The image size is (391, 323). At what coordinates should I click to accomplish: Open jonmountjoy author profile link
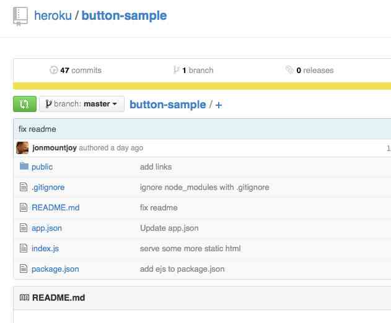pyautogui.click(x=55, y=148)
